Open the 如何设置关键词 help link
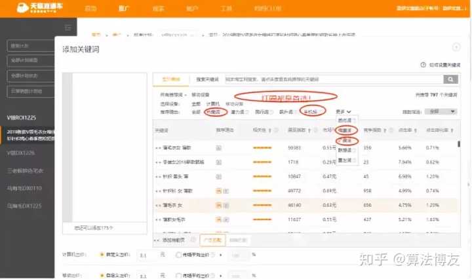This screenshot has width=472, height=279. click(446, 65)
